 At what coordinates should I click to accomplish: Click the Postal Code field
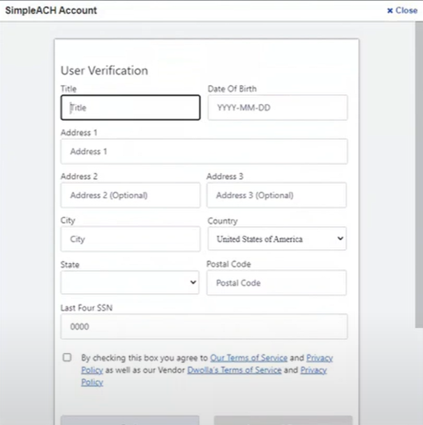pyautogui.click(x=276, y=283)
